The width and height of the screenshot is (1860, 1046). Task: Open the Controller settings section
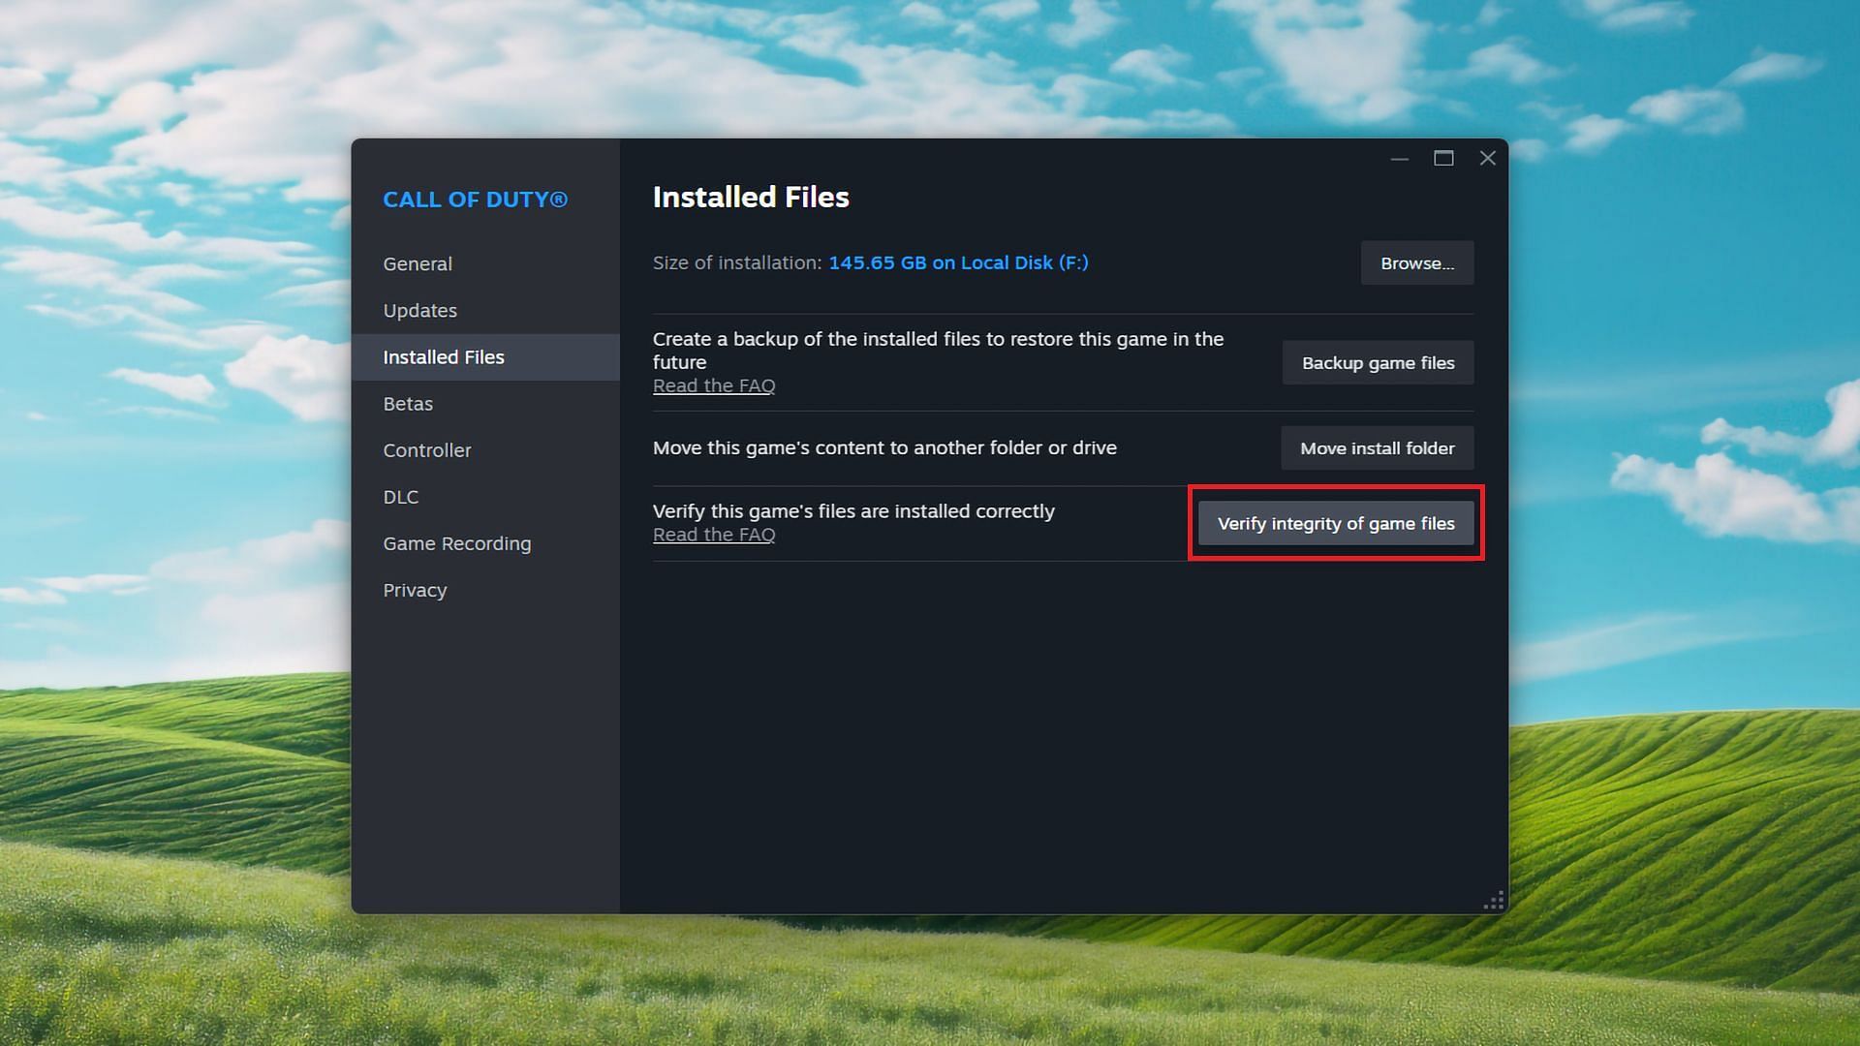point(426,448)
